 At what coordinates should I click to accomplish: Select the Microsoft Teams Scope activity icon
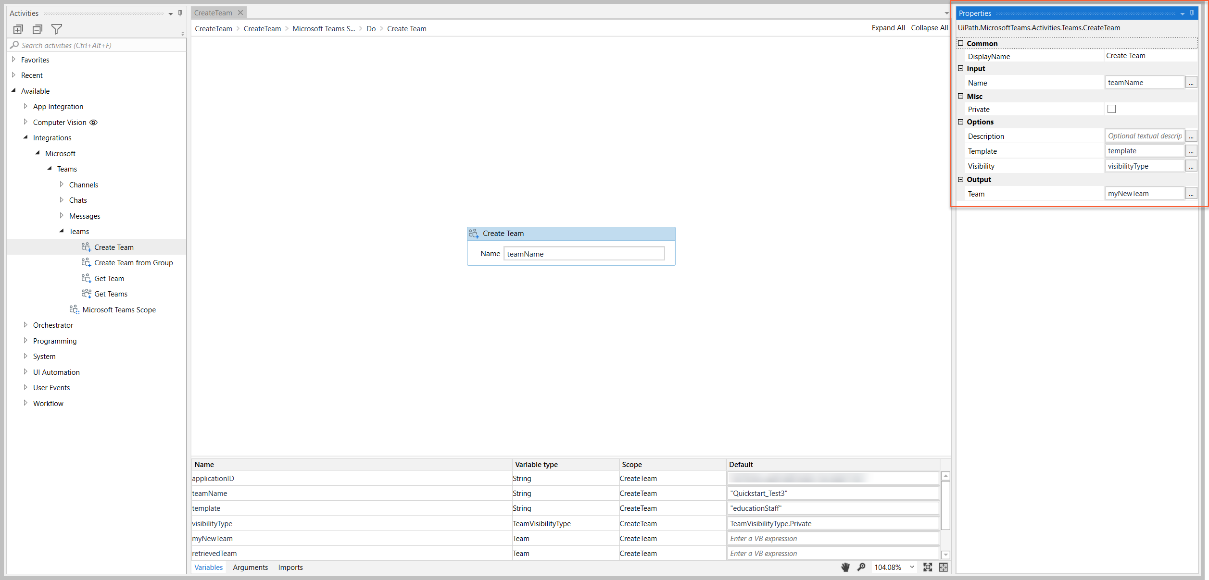tap(74, 309)
